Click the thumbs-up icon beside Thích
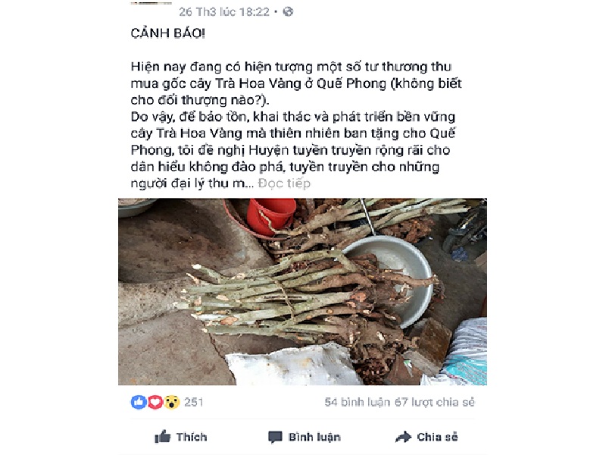The height and width of the screenshot is (455, 606). [x=163, y=437]
